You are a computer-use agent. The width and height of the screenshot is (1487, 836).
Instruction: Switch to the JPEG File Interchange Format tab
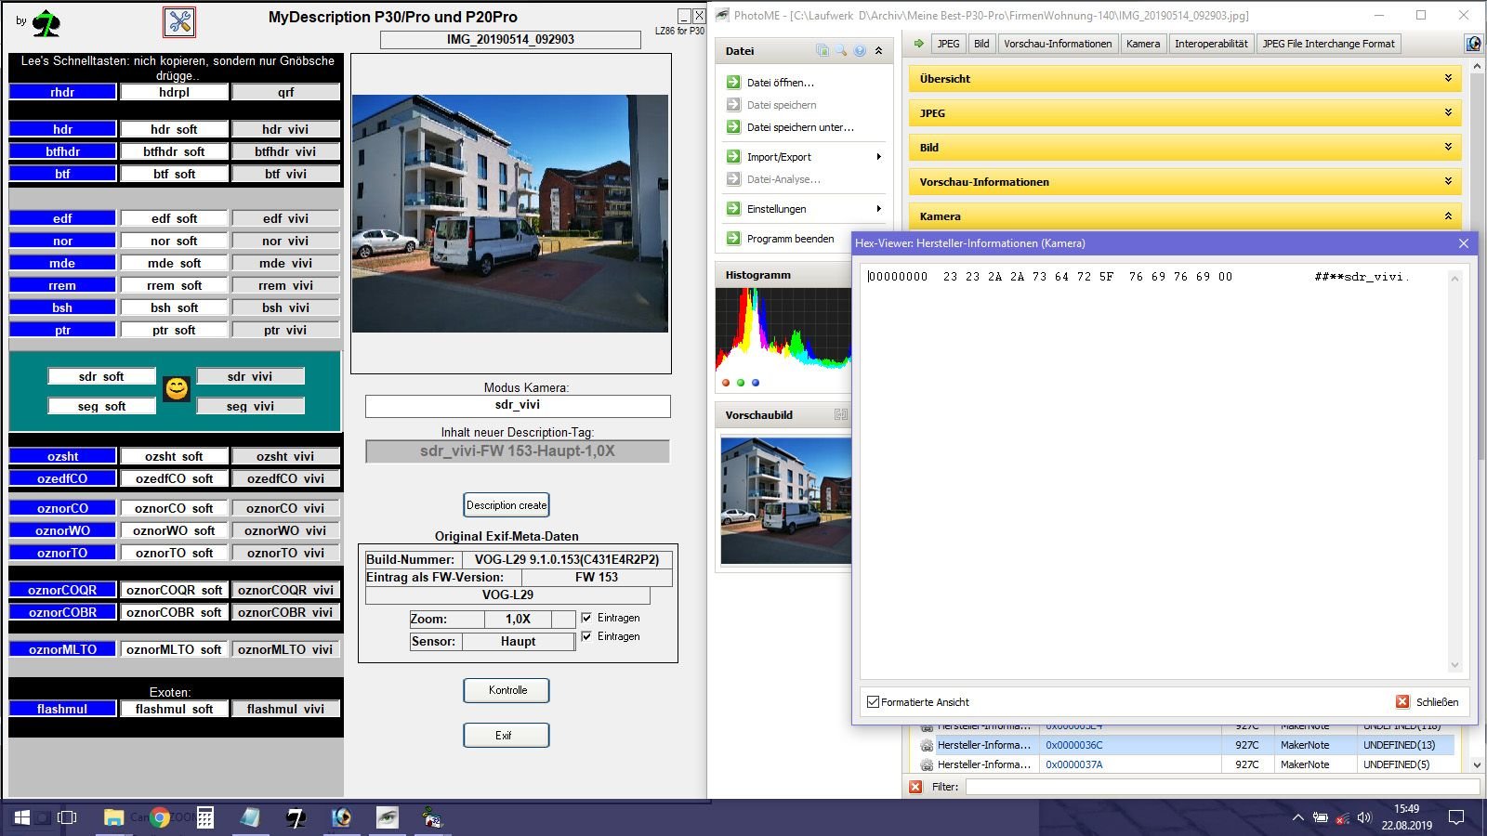pos(1328,44)
